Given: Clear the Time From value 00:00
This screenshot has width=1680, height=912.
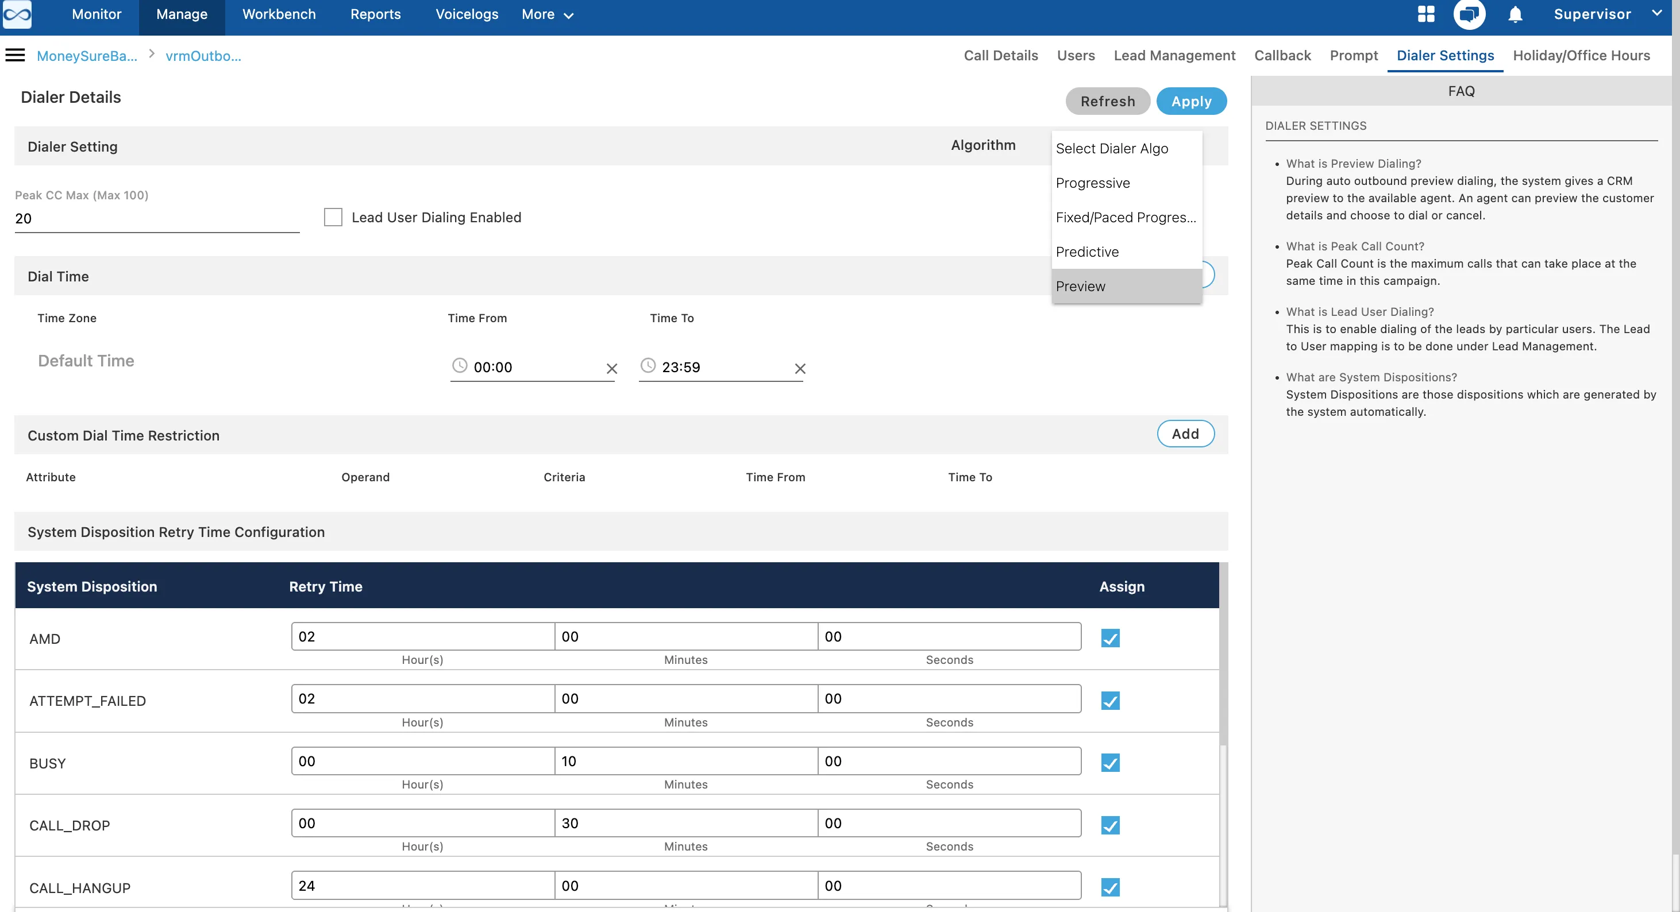Looking at the screenshot, I should pyautogui.click(x=612, y=368).
